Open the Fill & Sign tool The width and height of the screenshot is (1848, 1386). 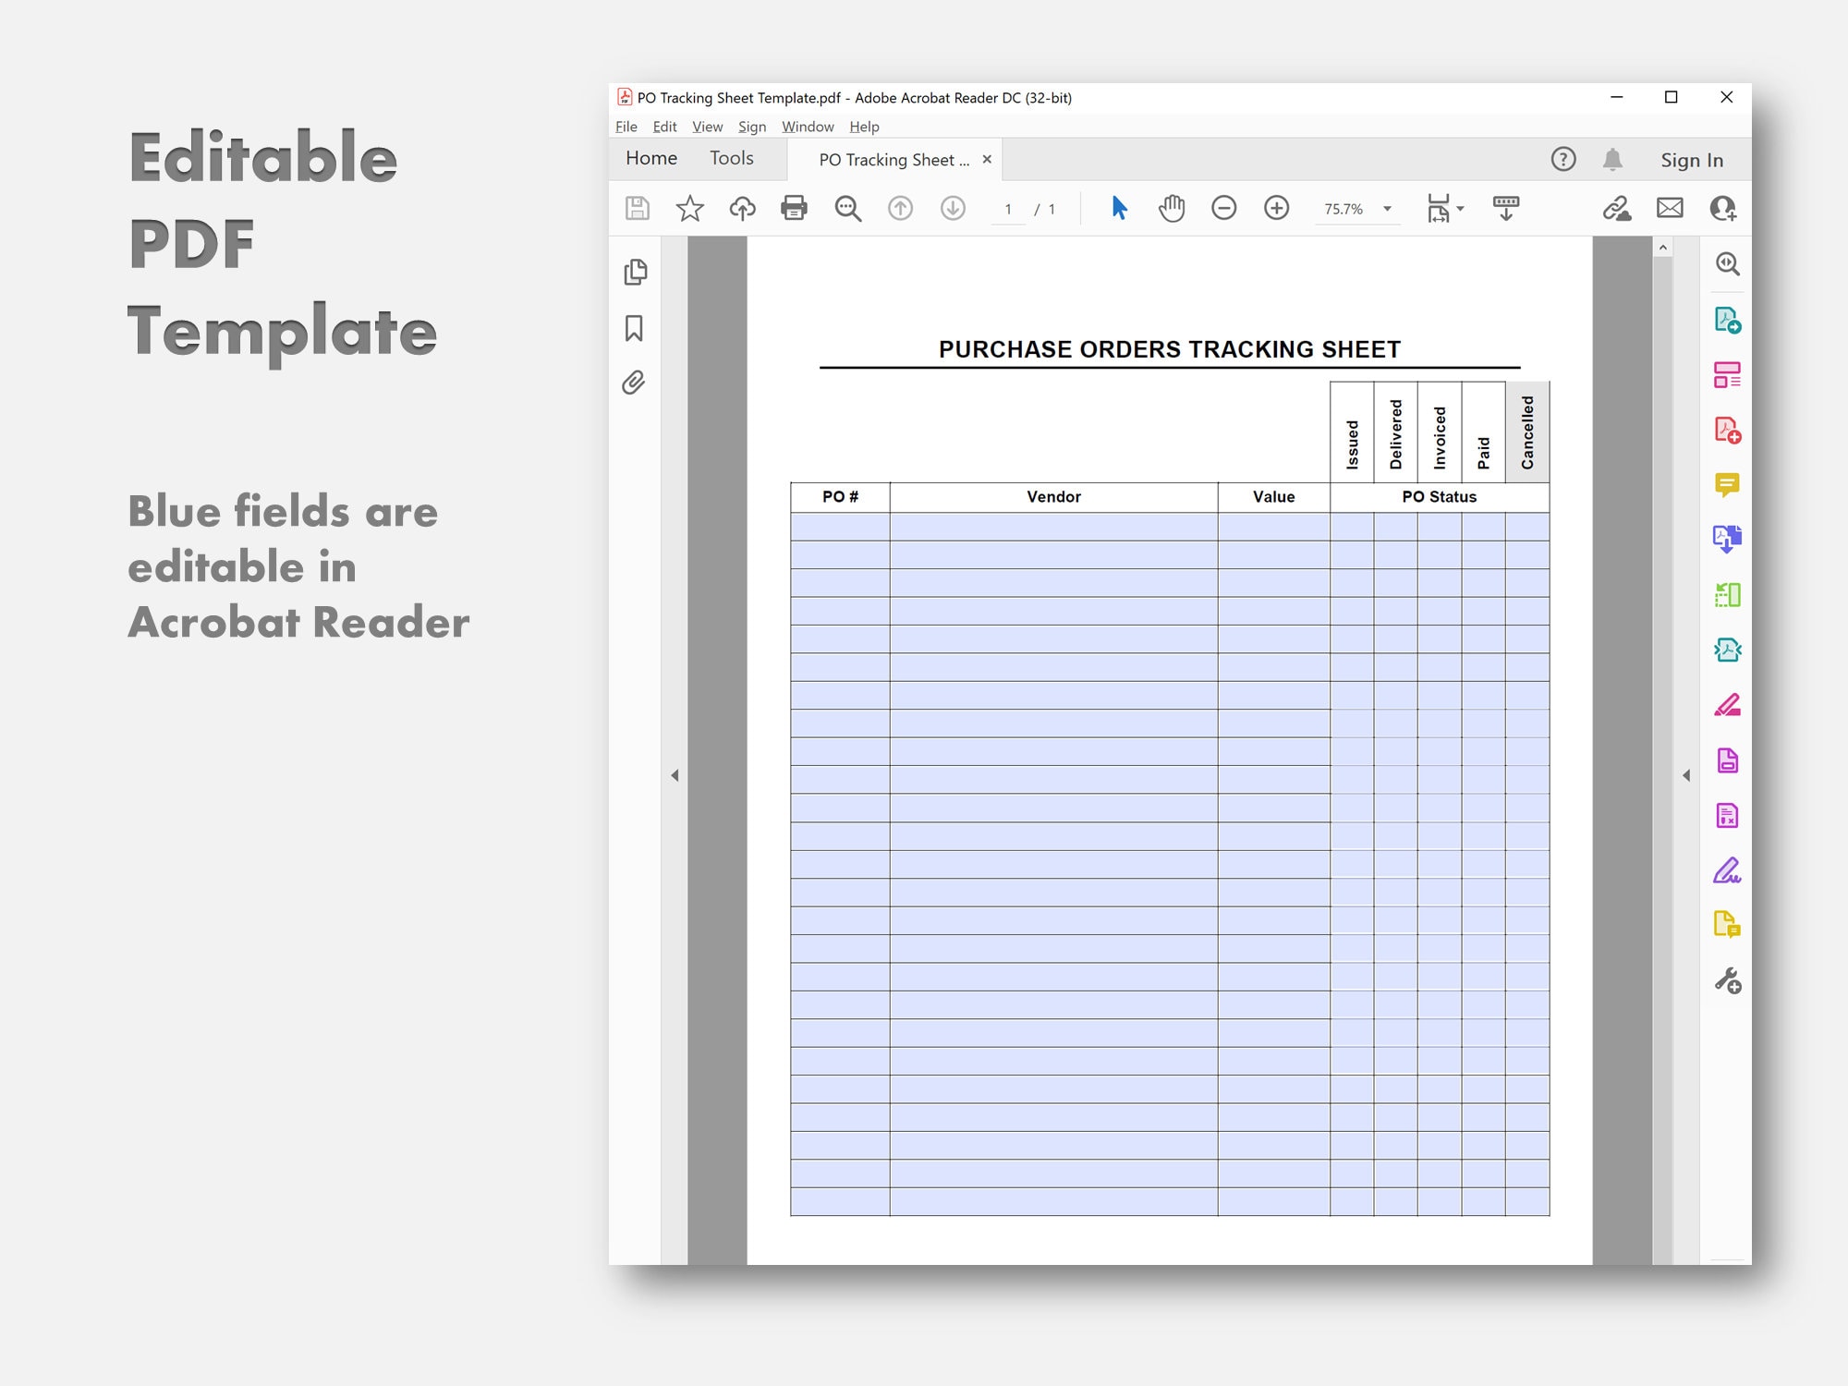pyautogui.click(x=1726, y=870)
